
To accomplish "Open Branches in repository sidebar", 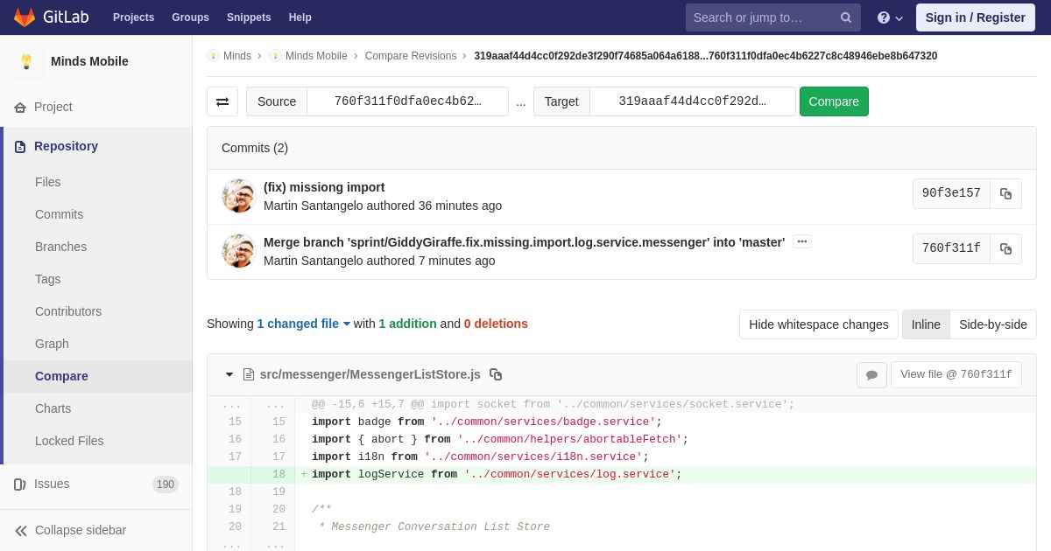I will pos(60,247).
